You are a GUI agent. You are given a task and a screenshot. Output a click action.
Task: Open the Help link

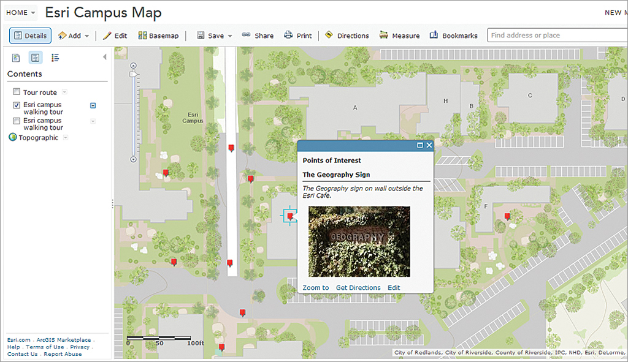[13, 347]
